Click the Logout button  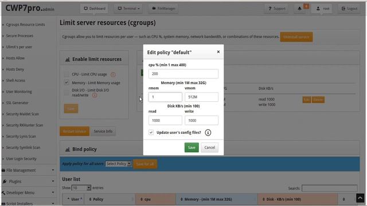(349, 9)
